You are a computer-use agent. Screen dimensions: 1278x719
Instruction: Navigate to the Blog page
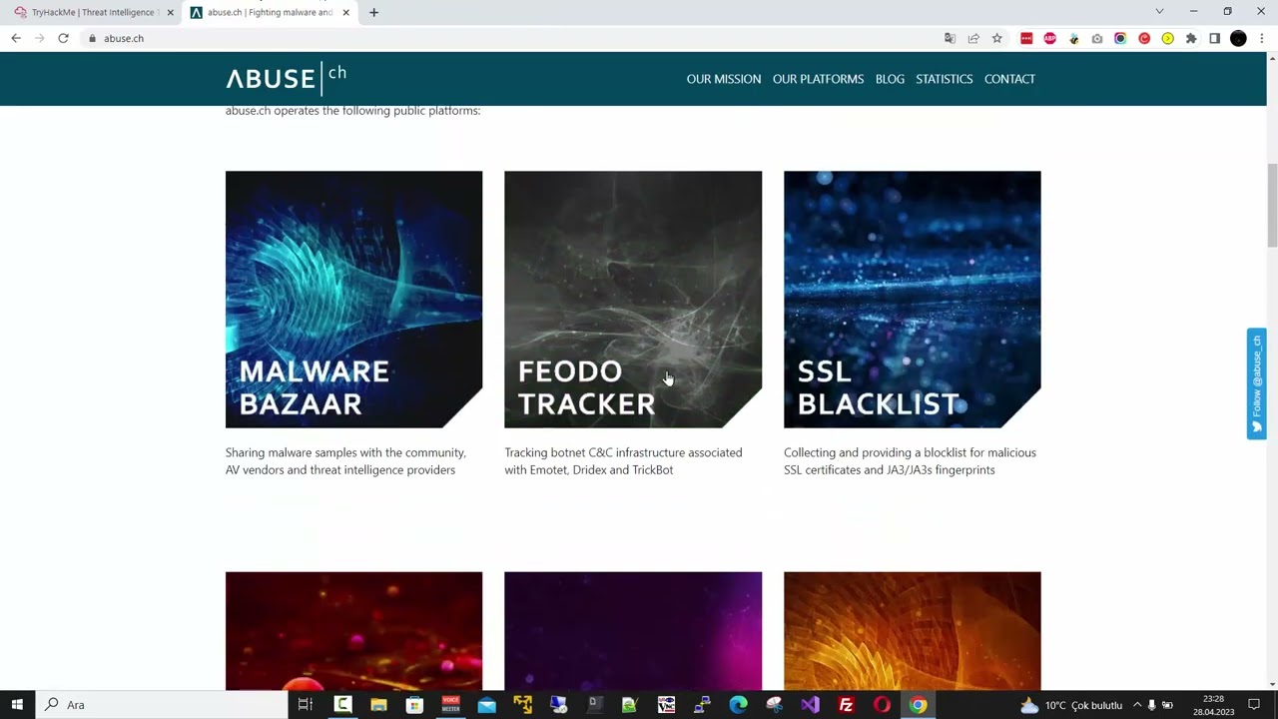click(890, 79)
